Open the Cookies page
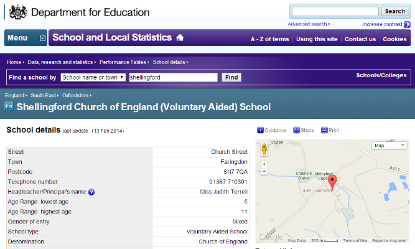Viewport: 415px width, 249px height. pyautogui.click(x=394, y=39)
